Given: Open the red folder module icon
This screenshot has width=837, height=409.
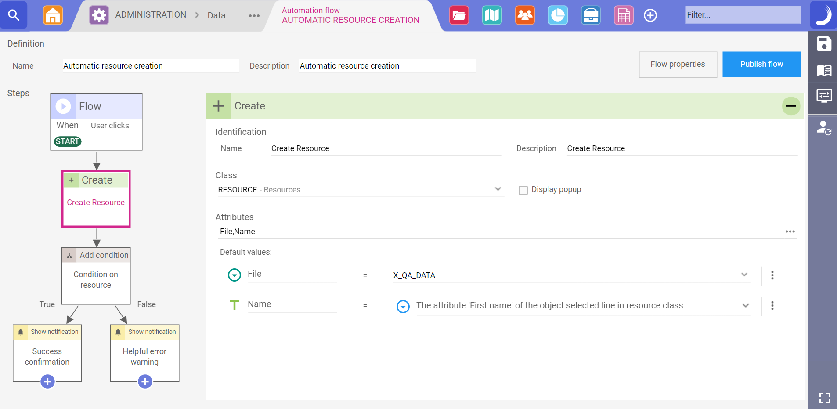Looking at the screenshot, I should coord(459,15).
